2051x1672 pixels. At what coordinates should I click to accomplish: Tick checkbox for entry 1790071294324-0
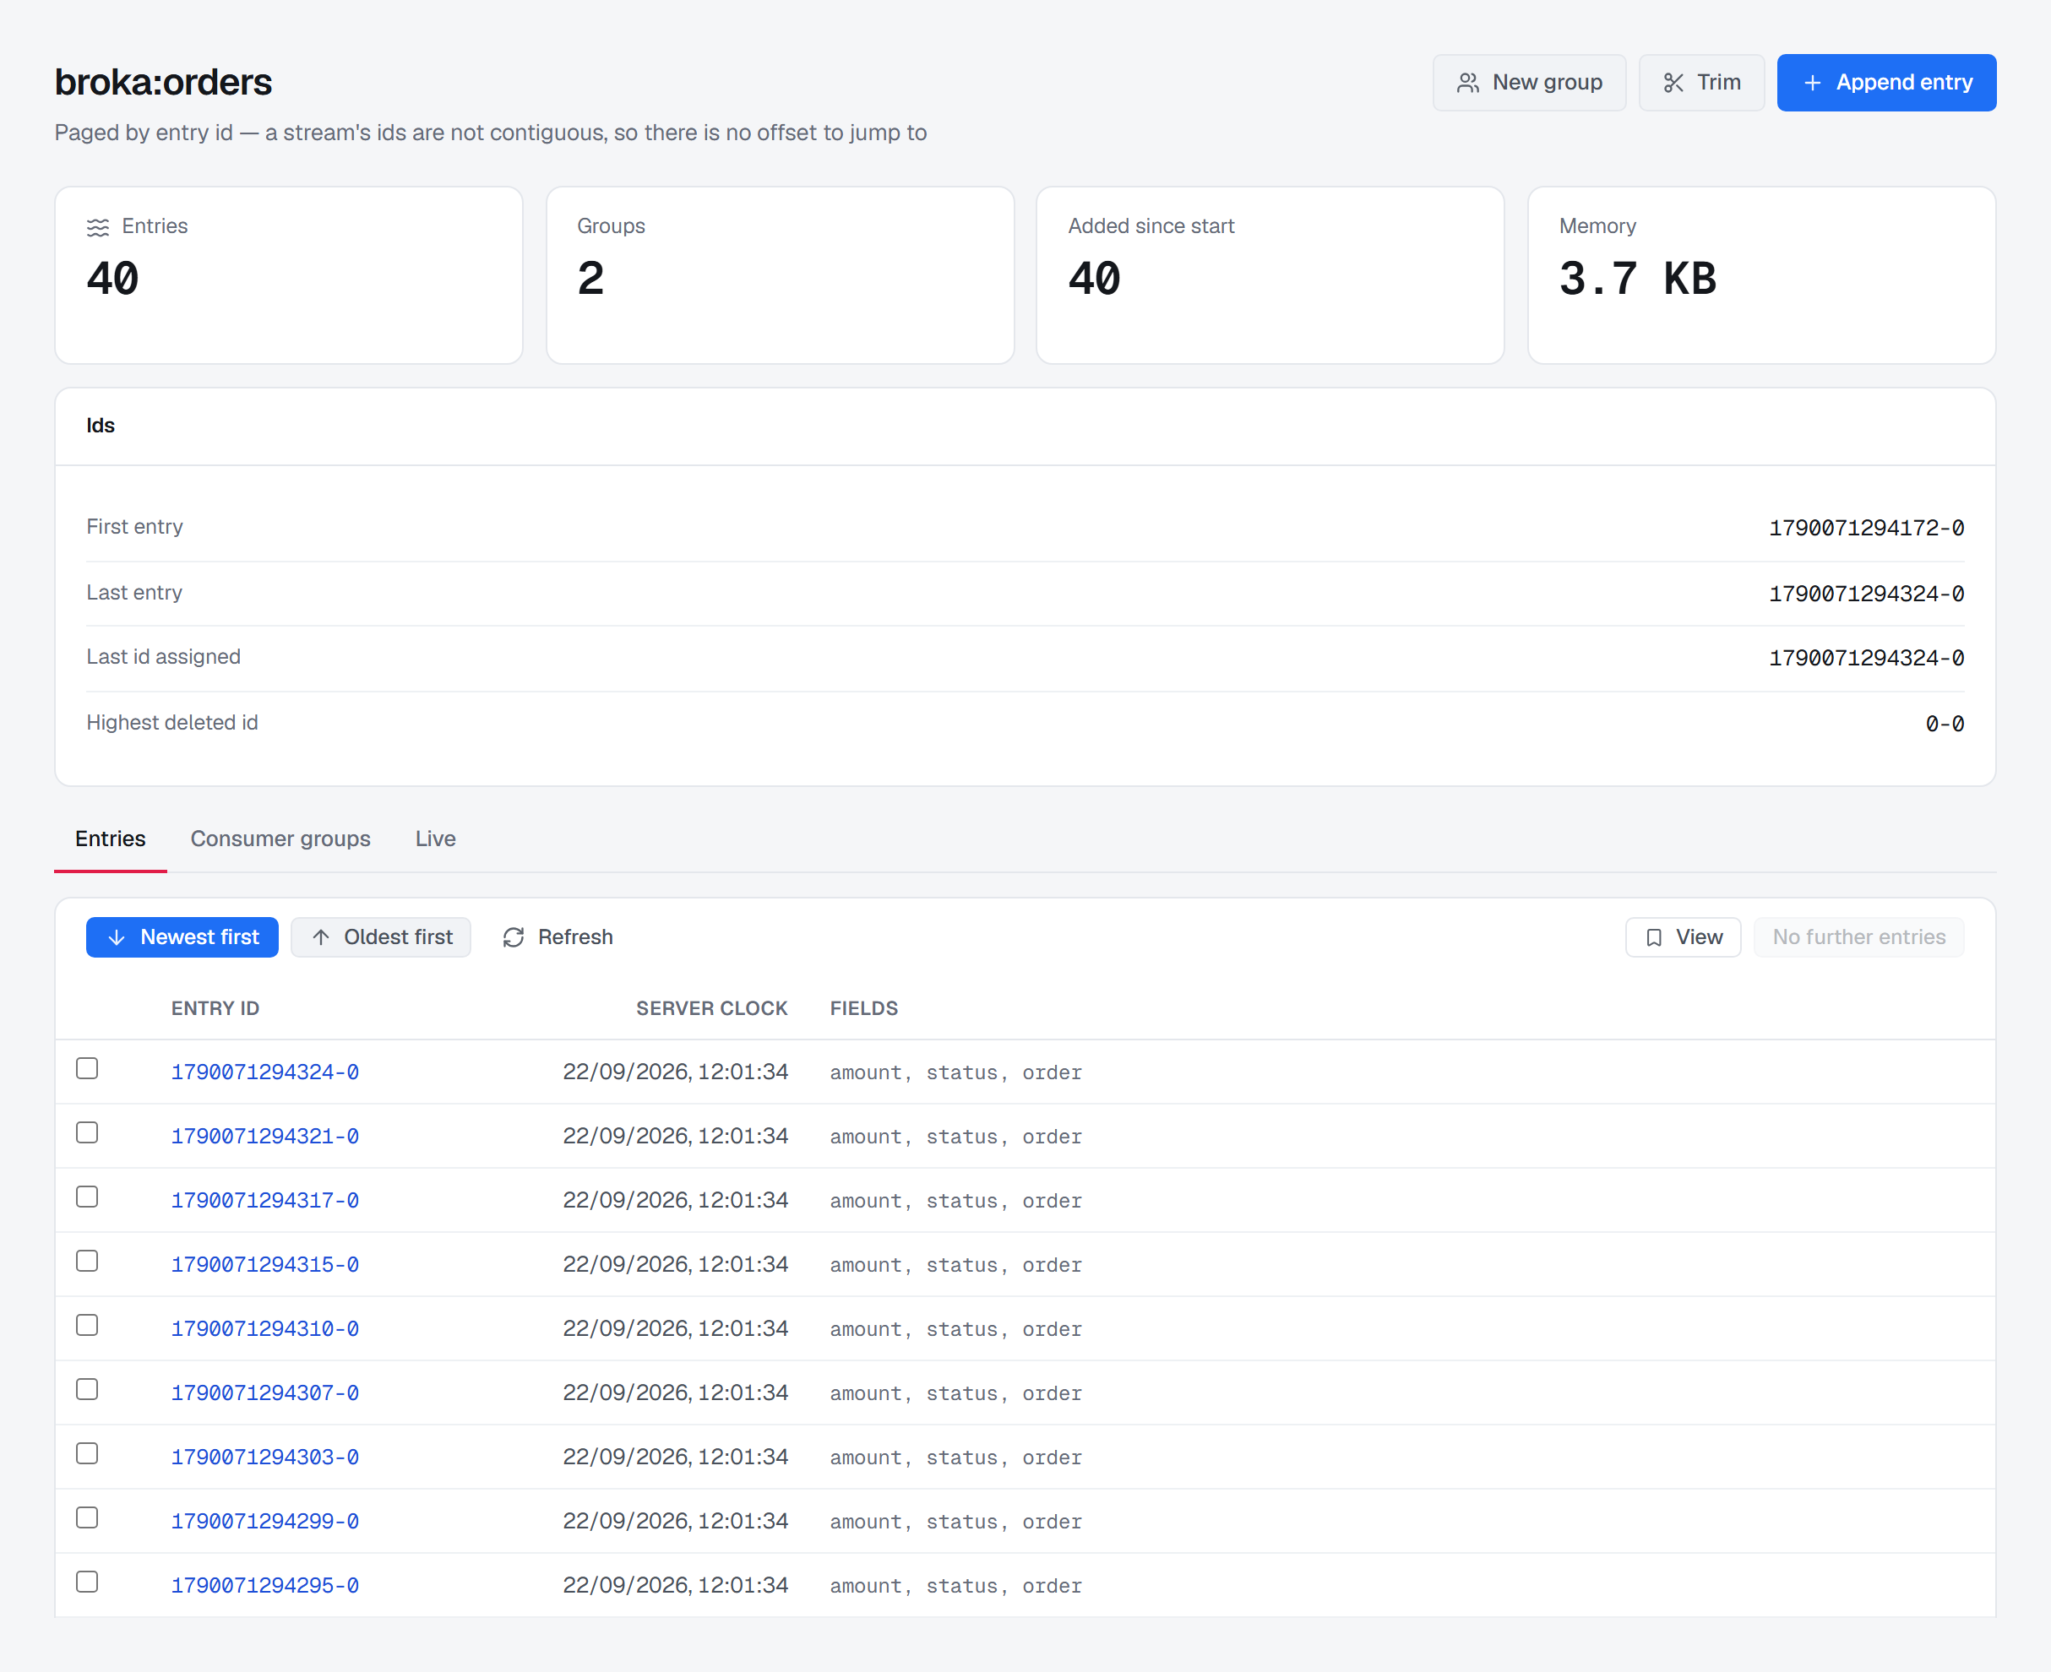[87, 1068]
